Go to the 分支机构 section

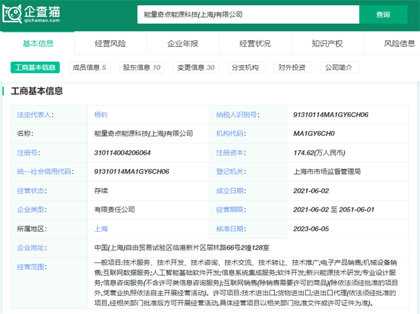(245, 67)
